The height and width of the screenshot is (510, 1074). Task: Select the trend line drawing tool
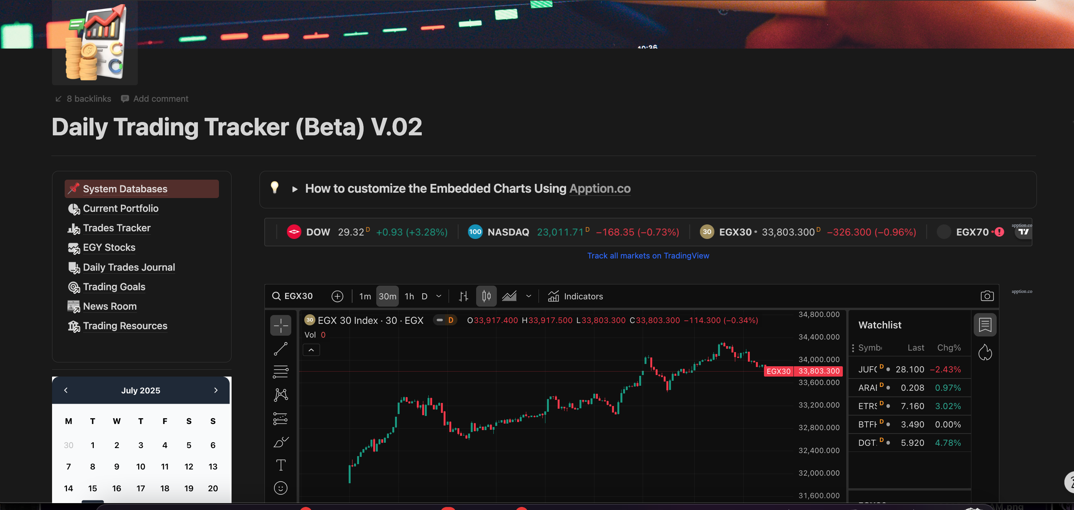[x=281, y=348]
